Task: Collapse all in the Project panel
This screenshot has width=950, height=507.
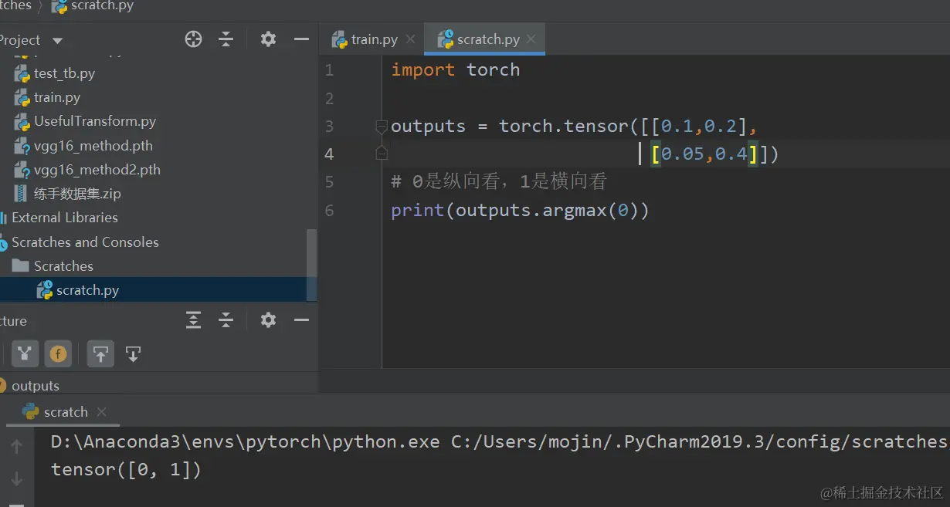Action: (x=226, y=39)
